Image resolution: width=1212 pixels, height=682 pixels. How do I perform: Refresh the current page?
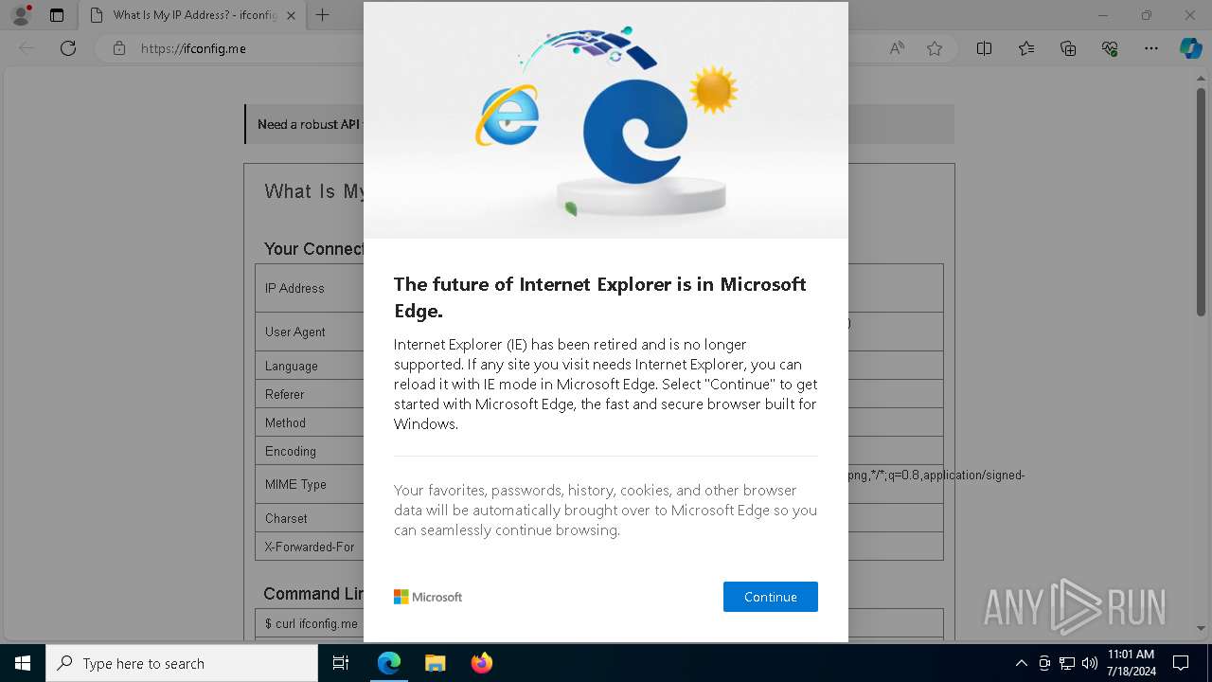[68, 48]
